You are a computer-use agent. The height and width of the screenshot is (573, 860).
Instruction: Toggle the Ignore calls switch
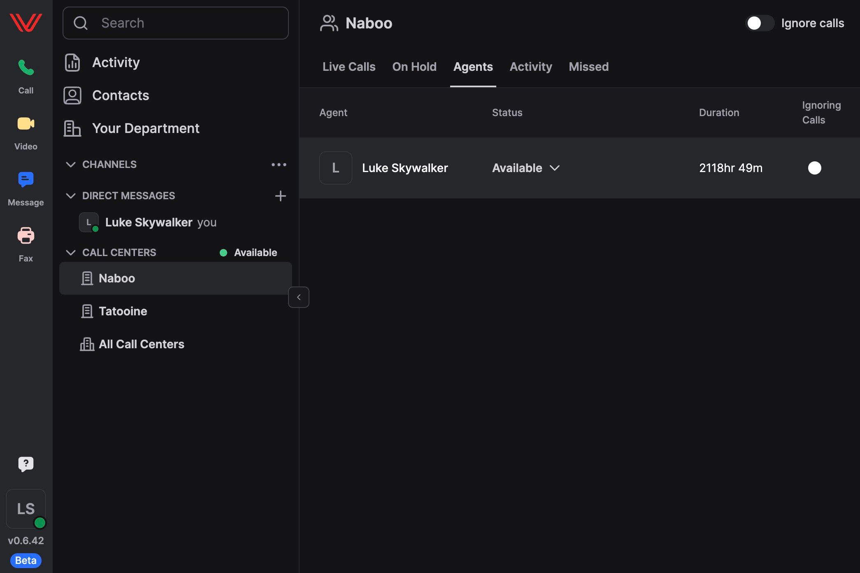[760, 23]
